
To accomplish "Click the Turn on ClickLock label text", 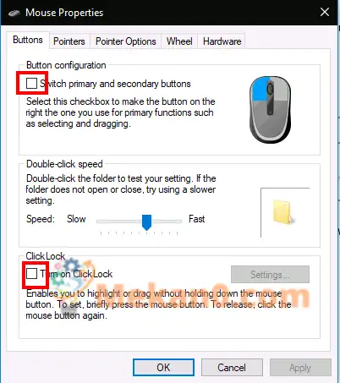I will [x=76, y=274].
